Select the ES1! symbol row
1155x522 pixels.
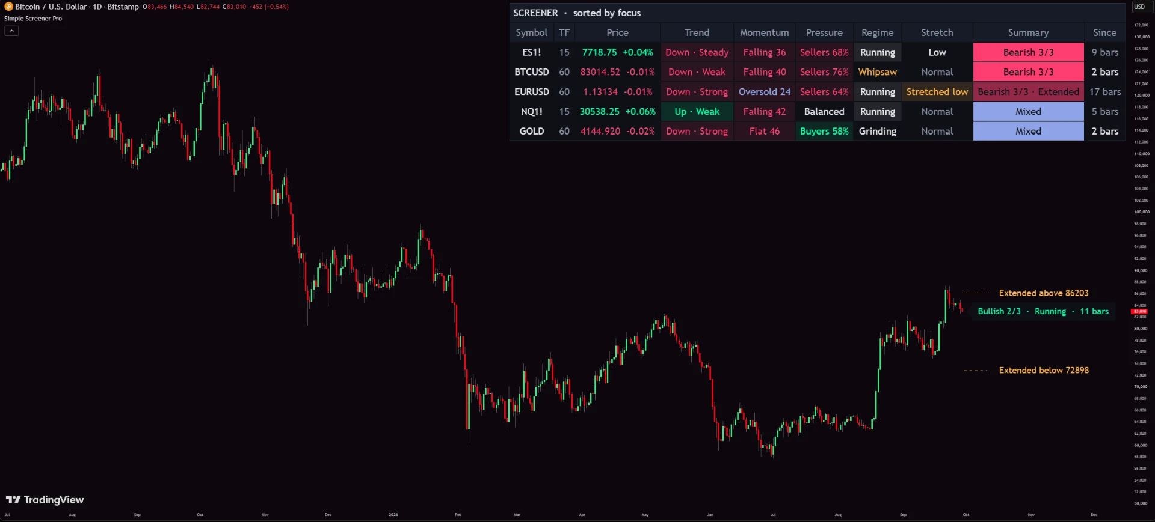click(x=818, y=52)
